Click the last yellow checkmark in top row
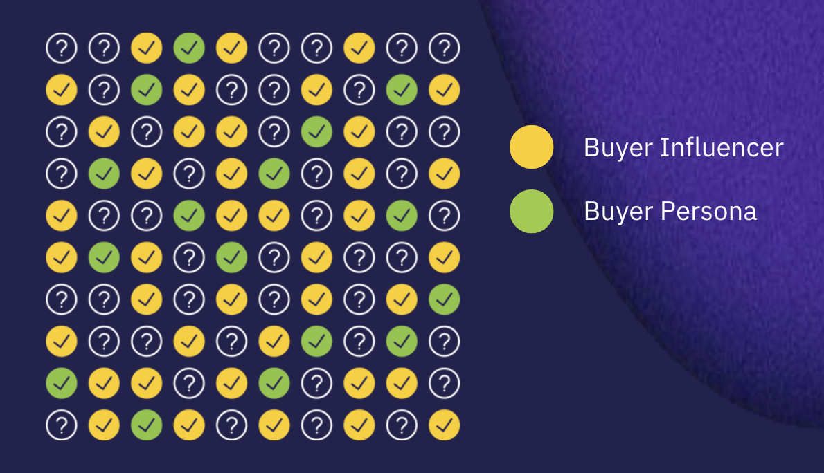824x473 pixels. click(359, 48)
